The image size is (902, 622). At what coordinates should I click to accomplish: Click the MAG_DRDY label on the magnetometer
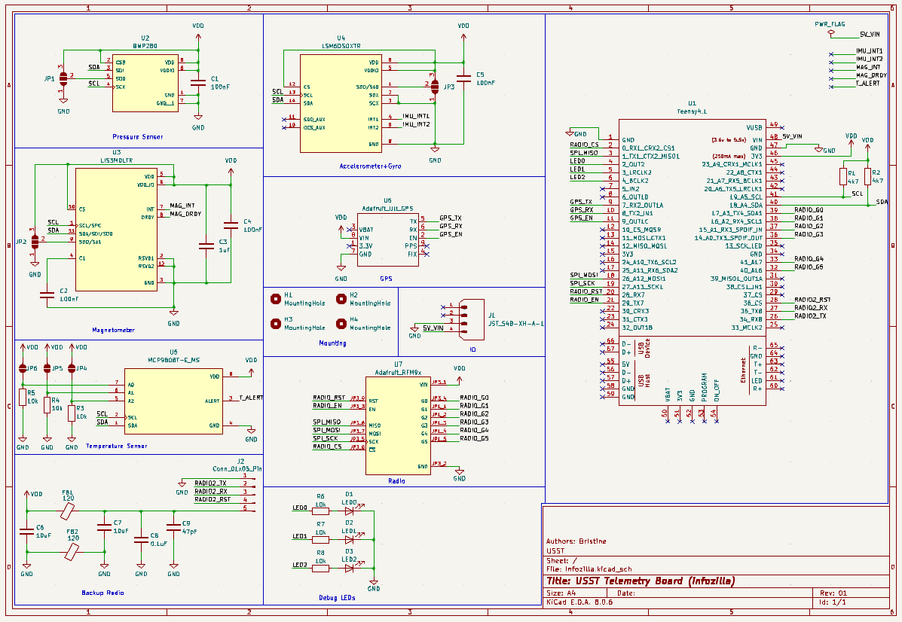pos(185,214)
